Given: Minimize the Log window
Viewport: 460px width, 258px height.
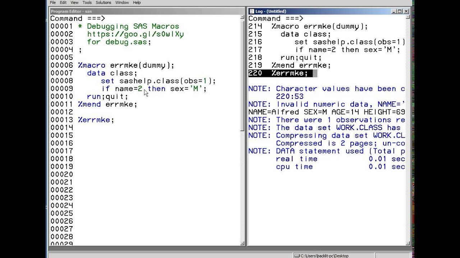Looking at the screenshot, I should click(x=394, y=11).
